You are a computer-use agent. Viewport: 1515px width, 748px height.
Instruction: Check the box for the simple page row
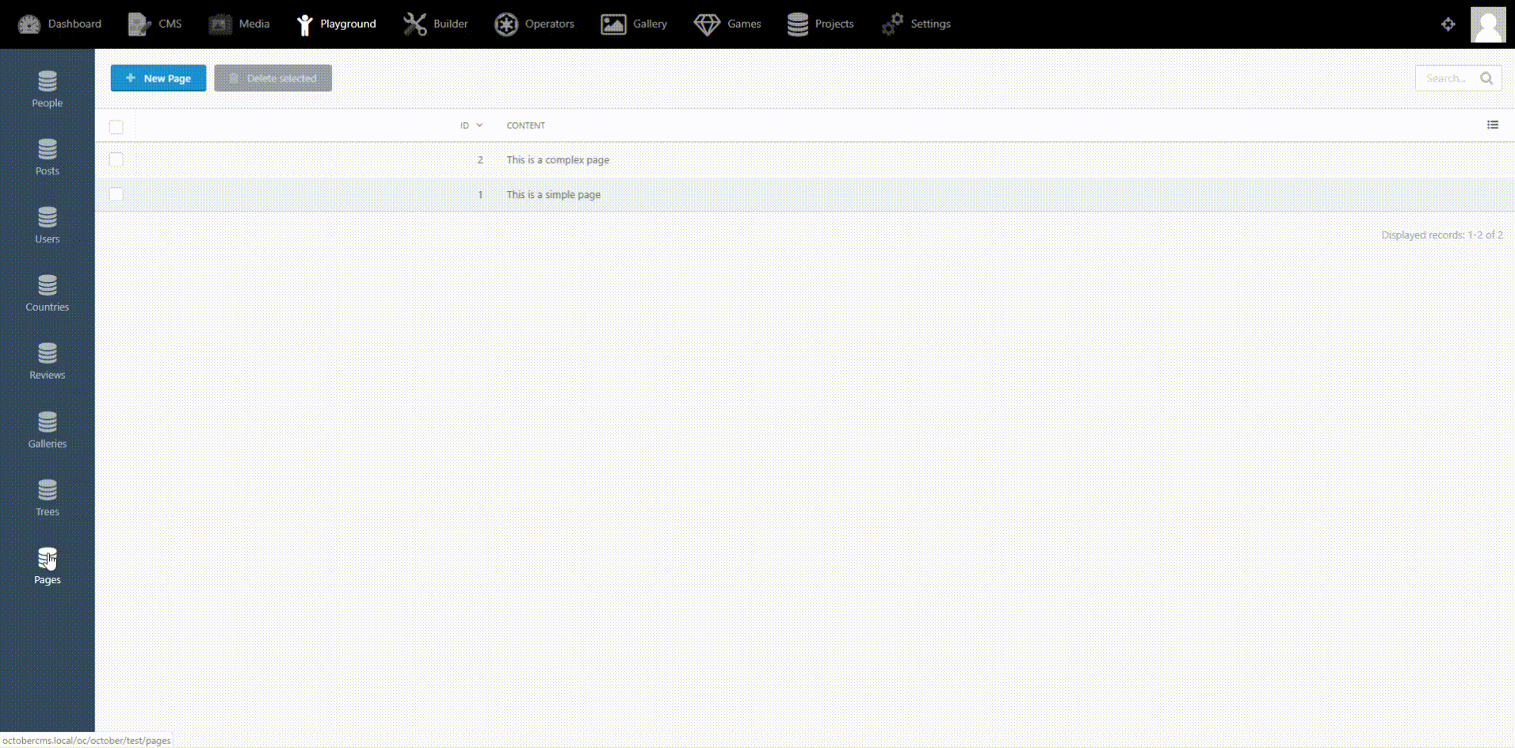pyautogui.click(x=116, y=194)
